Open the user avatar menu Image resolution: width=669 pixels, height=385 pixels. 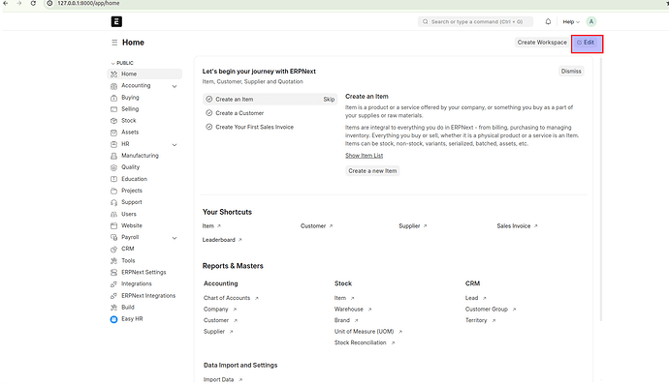(590, 21)
